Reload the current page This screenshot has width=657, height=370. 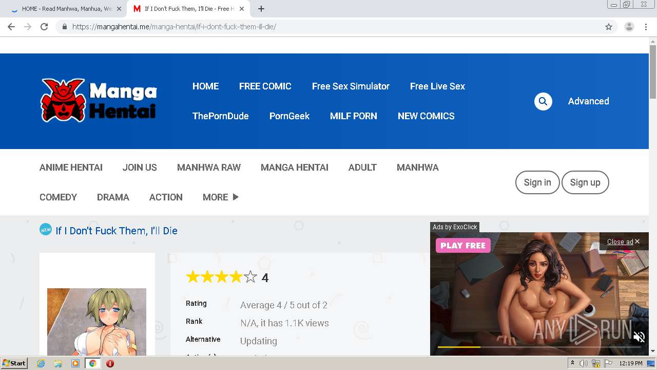44,27
